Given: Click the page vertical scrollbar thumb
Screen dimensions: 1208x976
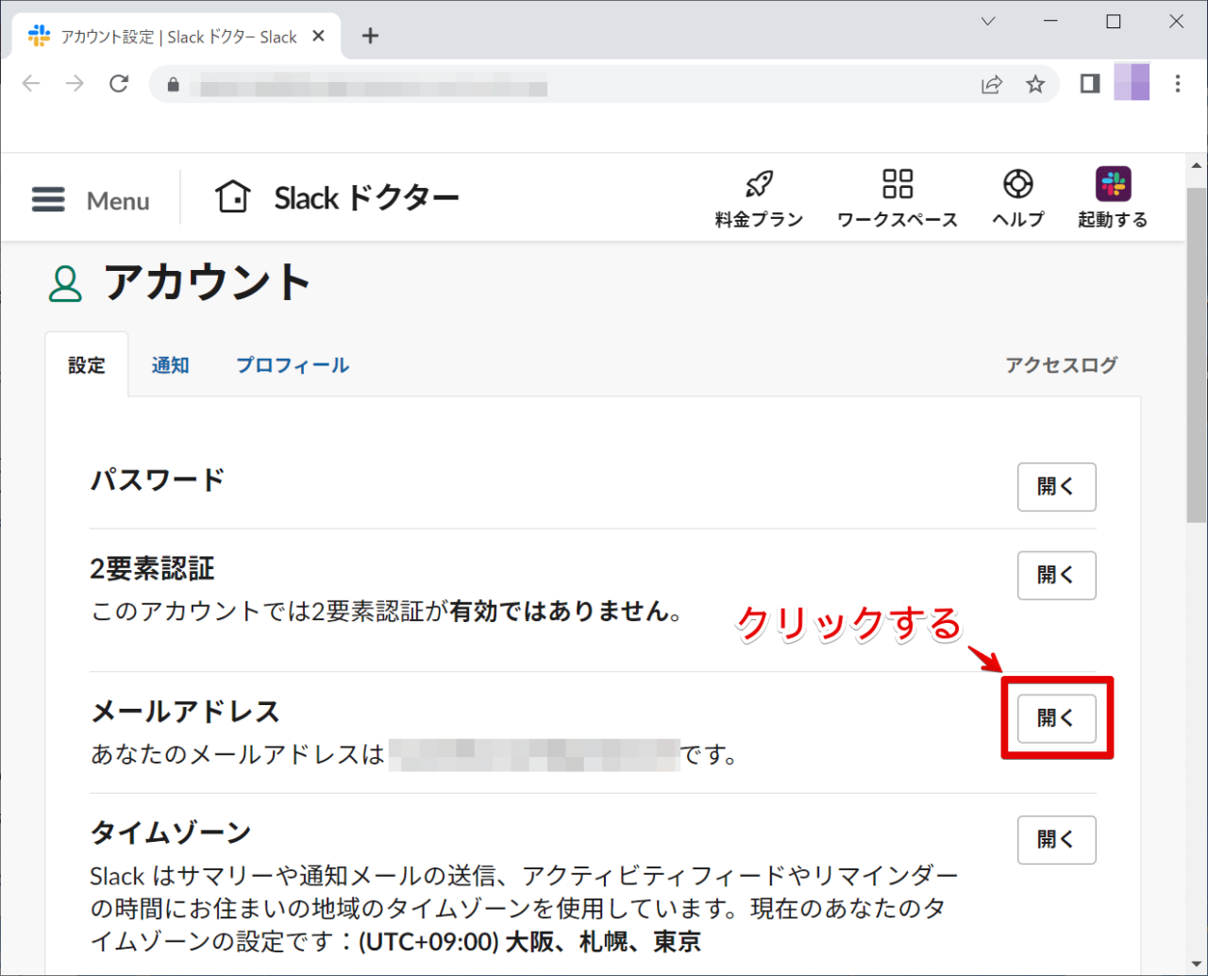Looking at the screenshot, I should pos(1197,355).
